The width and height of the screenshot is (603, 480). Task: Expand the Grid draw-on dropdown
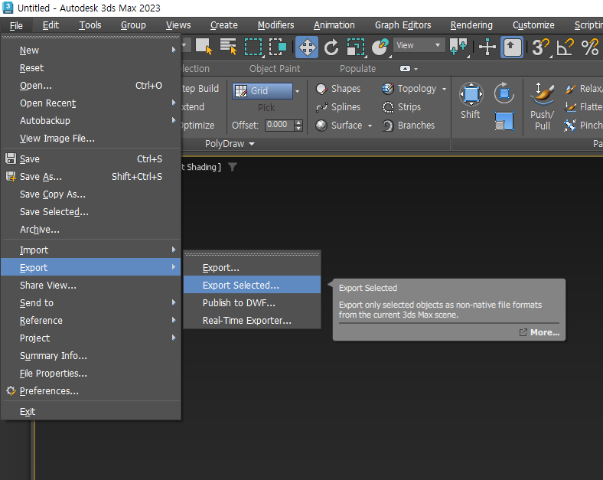point(298,91)
